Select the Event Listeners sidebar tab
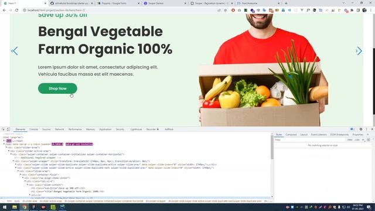Image resolution: width=375 pixels, height=211 pixels. coord(319,135)
